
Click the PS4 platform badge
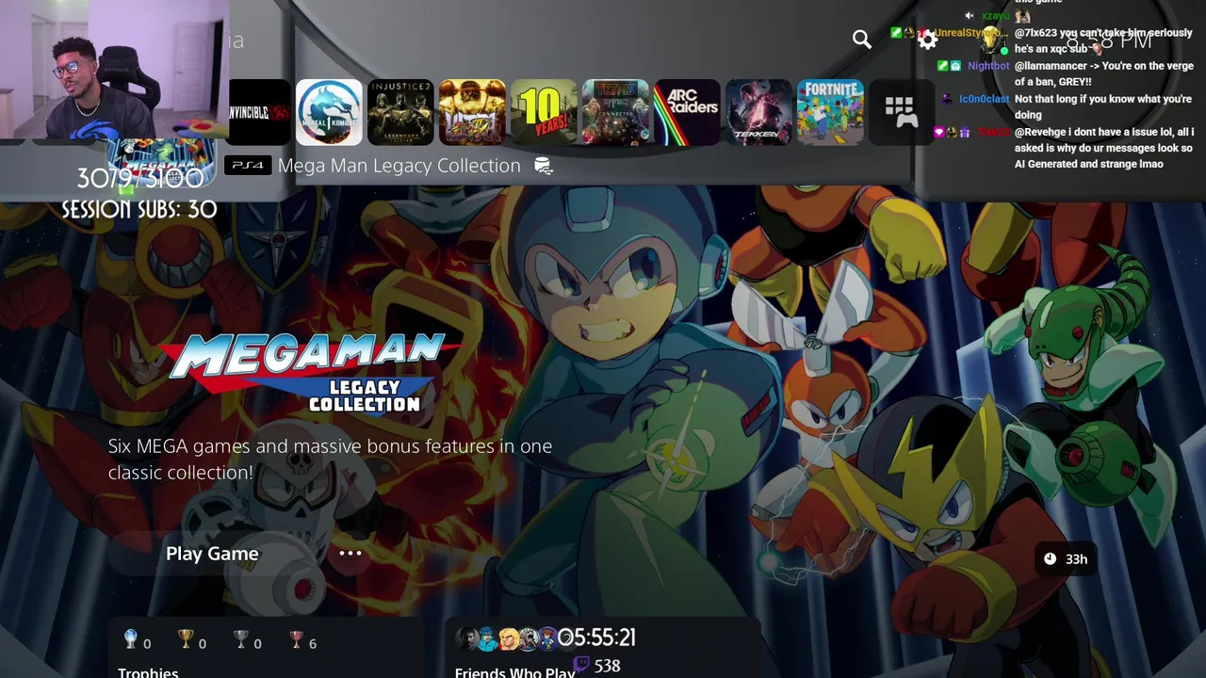pos(248,166)
